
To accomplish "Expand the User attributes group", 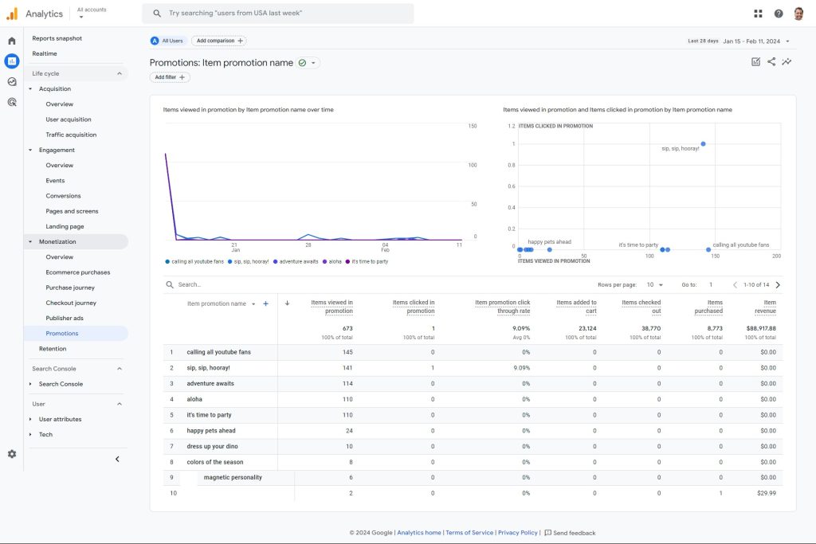I will click(30, 419).
